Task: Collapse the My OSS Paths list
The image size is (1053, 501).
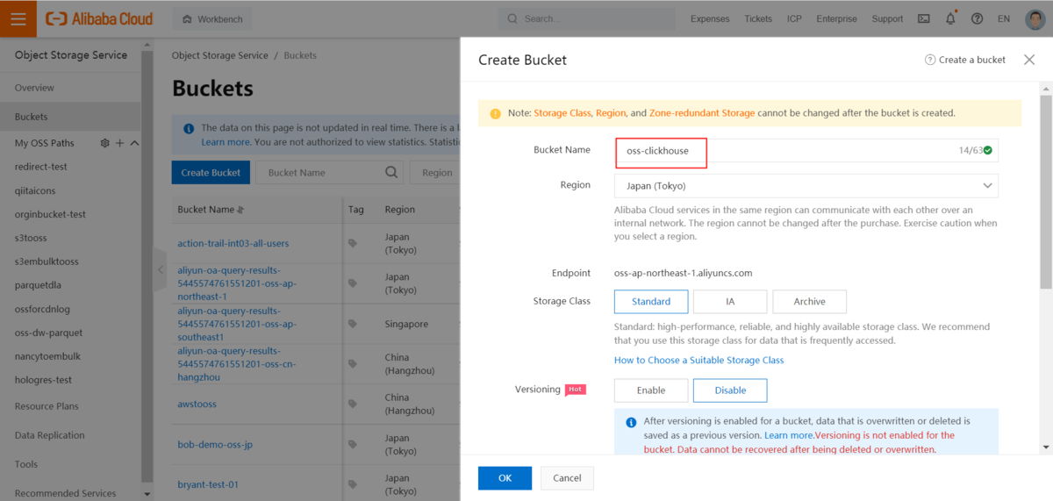Action: click(x=134, y=143)
